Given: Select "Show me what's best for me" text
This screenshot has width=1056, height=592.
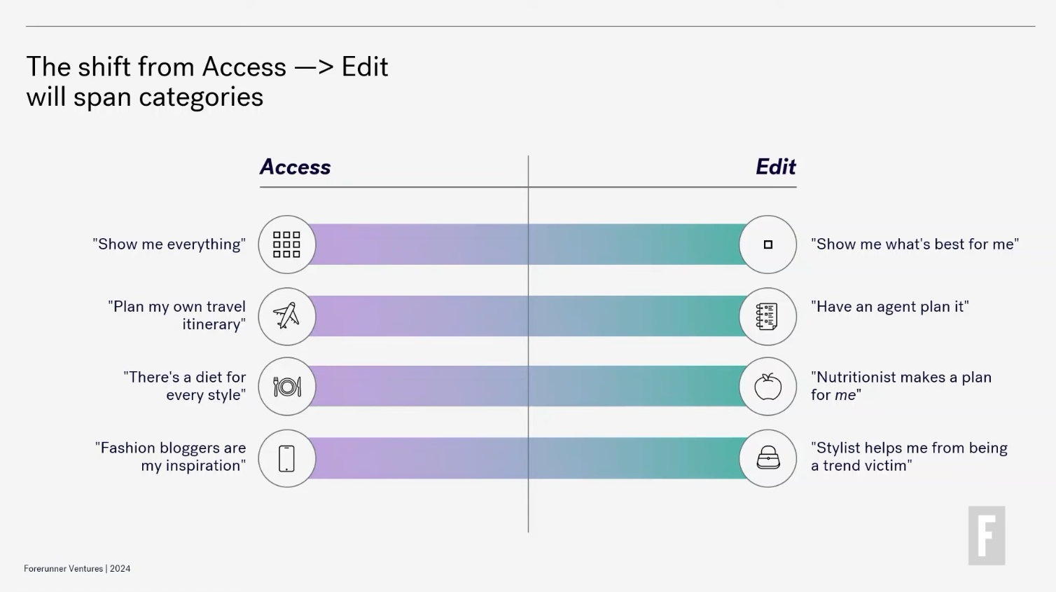Looking at the screenshot, I should point(915,244).
